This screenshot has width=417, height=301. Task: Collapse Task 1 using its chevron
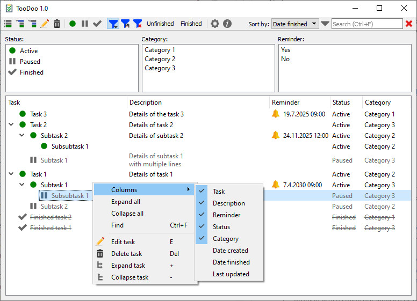pos(11,174)
